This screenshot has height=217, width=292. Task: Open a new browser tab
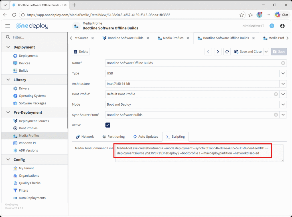coord(74,5)
